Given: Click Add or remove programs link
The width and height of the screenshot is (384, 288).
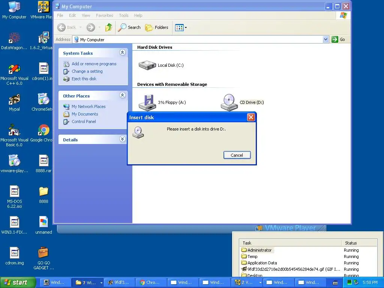Looking at the screenshot, I should (94, 64).
